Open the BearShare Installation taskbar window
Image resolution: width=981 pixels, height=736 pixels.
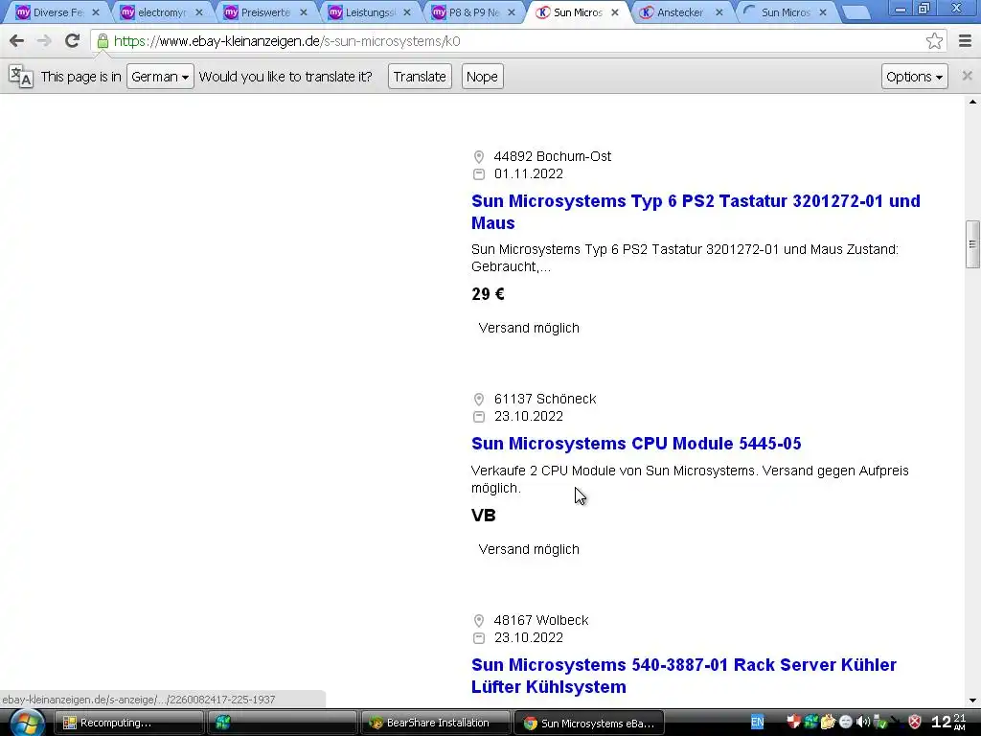point(434,723)
